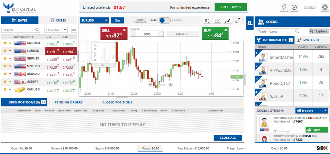Toggle the EURUSD favorite star
This screenshot has width=330, height=154.
coord(5,51)
